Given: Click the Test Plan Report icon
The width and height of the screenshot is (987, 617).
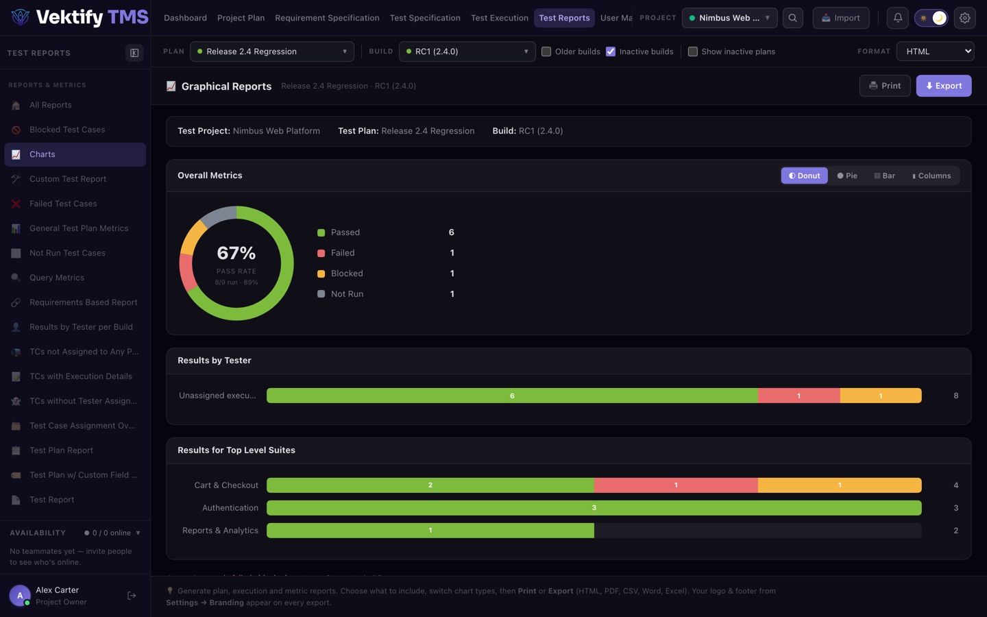Looking at the screenshot, I should click(16, 450).
